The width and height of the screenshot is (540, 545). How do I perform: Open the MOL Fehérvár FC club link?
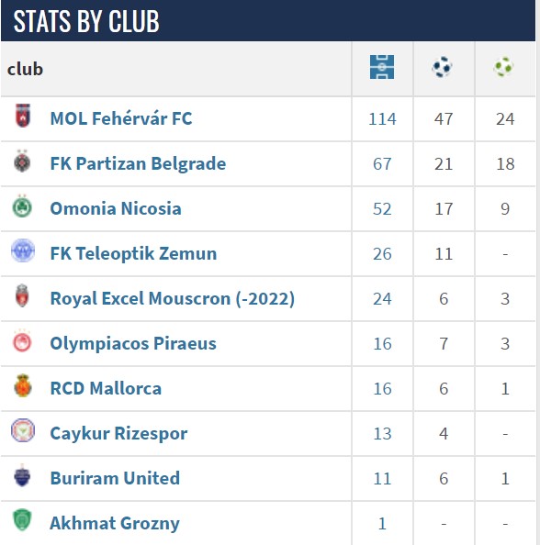[121, 118]
